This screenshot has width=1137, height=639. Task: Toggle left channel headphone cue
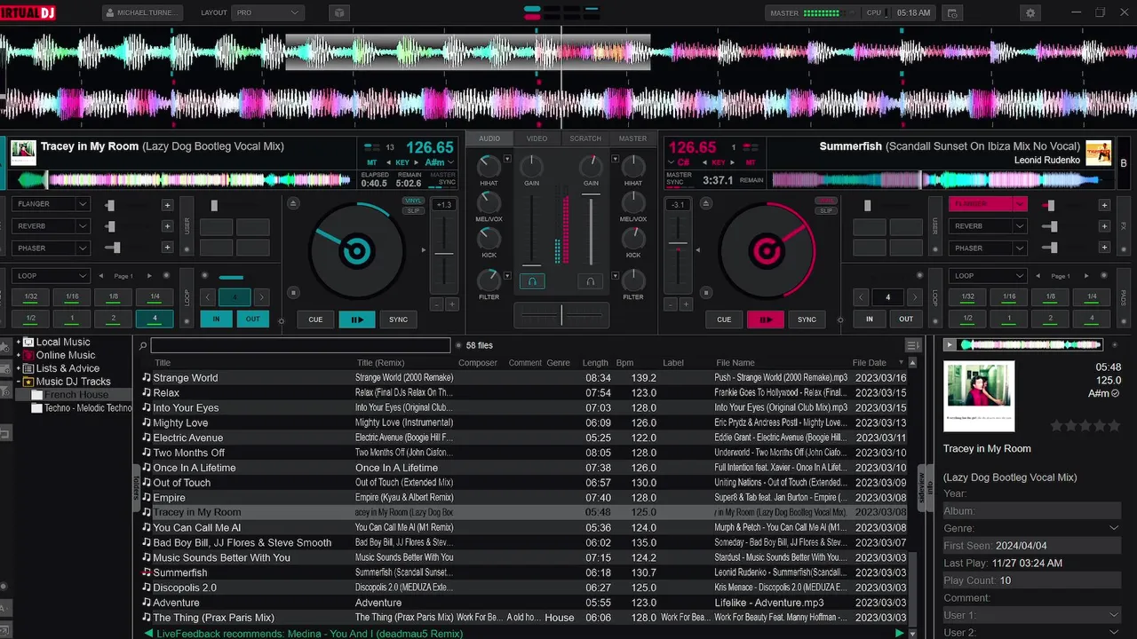tap(532, 281)
